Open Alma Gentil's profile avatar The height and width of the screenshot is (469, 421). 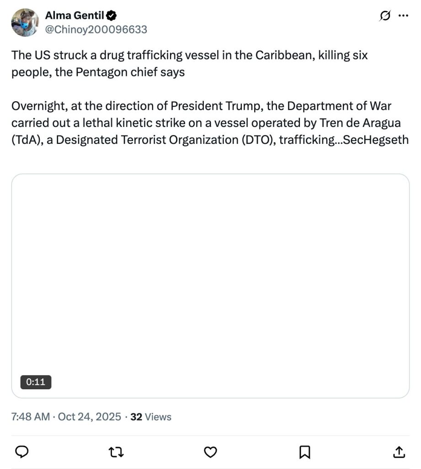pos(25,22)
